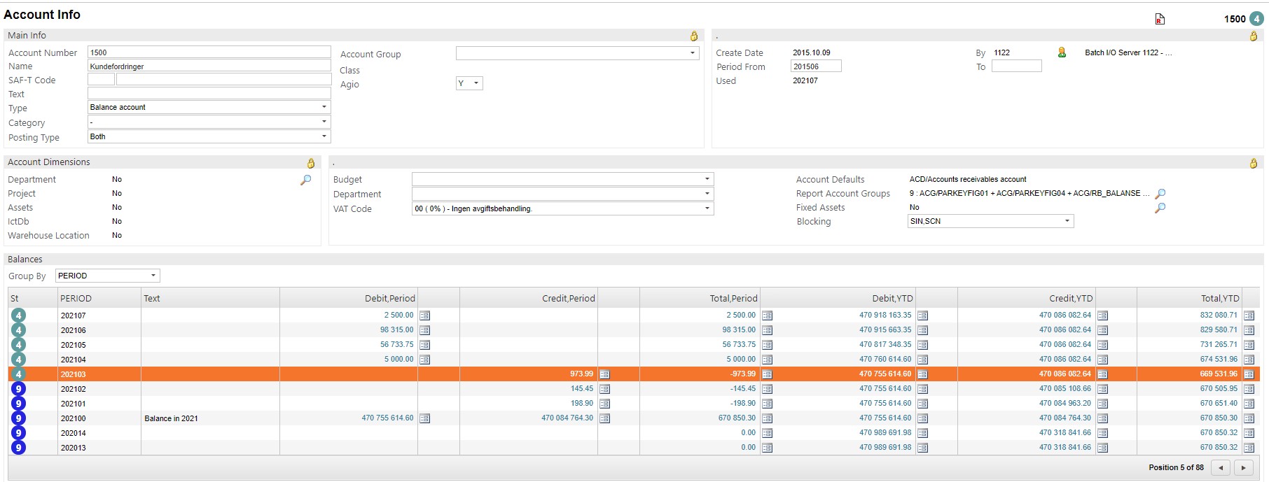Go to next position with right arrow

coord(1243,468)
